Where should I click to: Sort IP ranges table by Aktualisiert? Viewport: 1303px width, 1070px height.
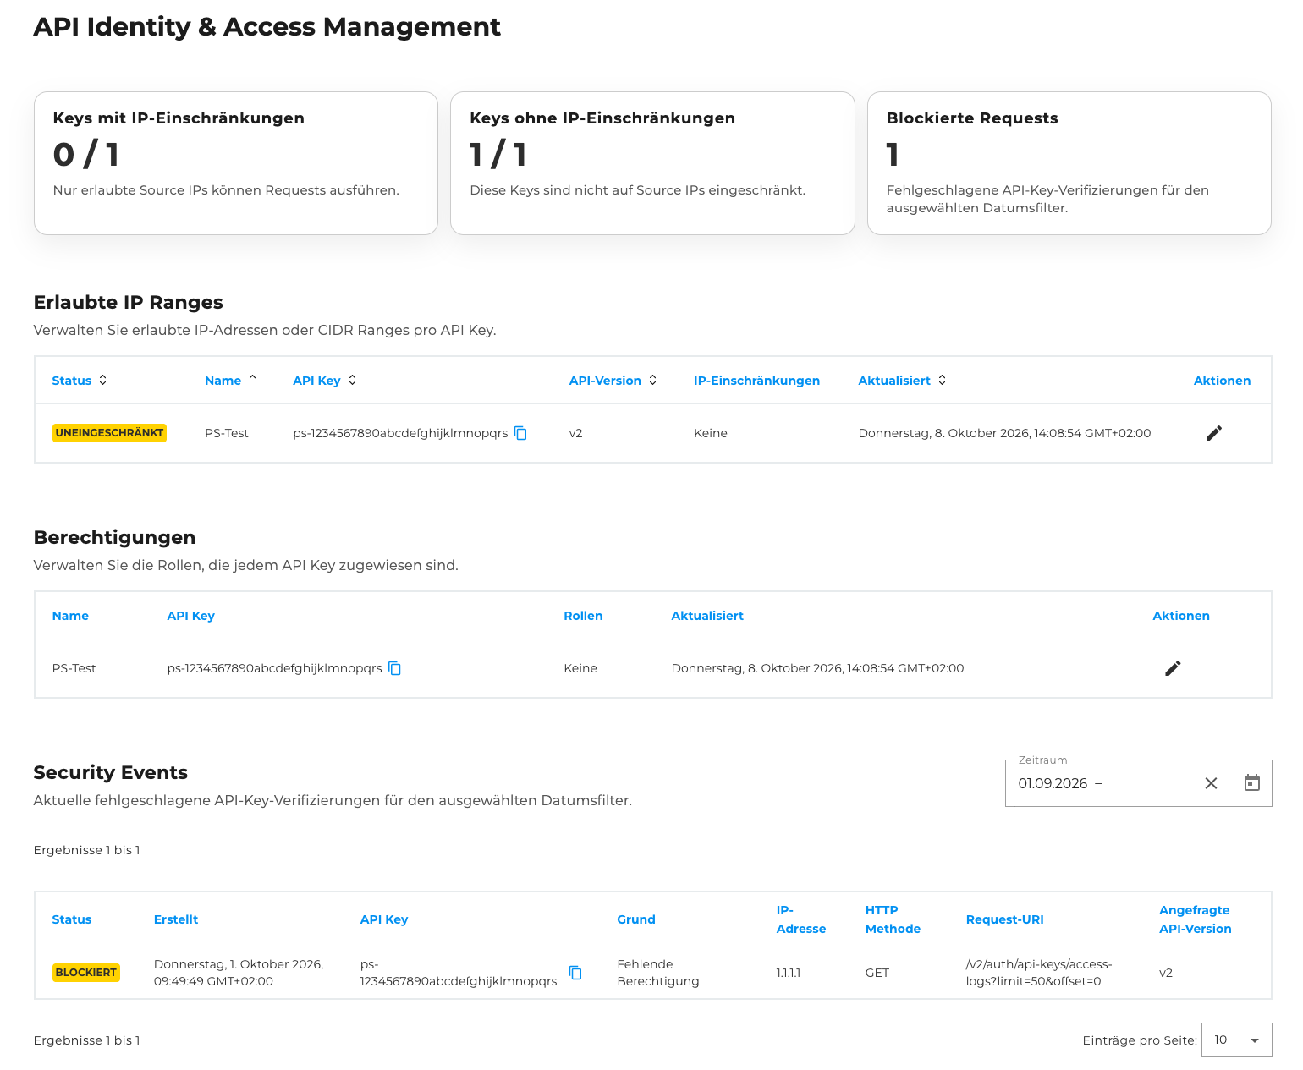point(902,381)
